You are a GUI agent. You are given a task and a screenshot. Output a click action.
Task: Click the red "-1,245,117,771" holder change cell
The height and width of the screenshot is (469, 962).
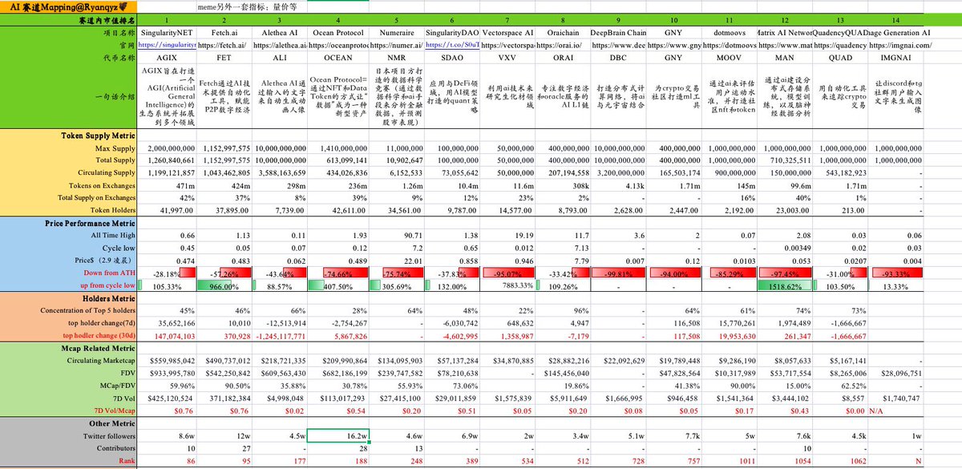pos(281,334)
